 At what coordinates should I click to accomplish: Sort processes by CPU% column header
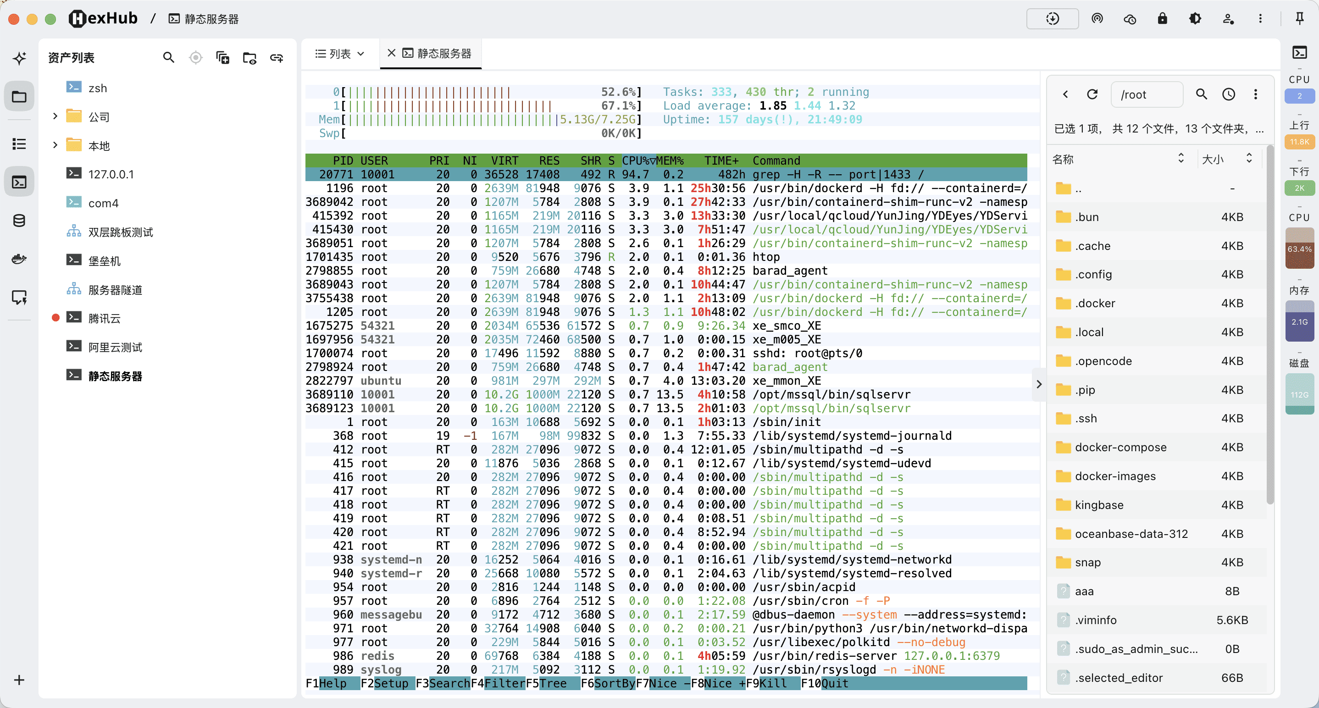click(638, 160)
